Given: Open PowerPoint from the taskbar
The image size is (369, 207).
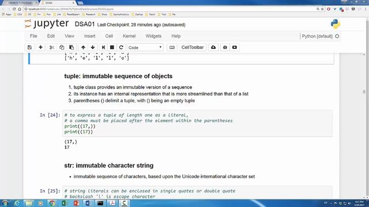Looking at the screenshot, I should [x=77, y=203].
